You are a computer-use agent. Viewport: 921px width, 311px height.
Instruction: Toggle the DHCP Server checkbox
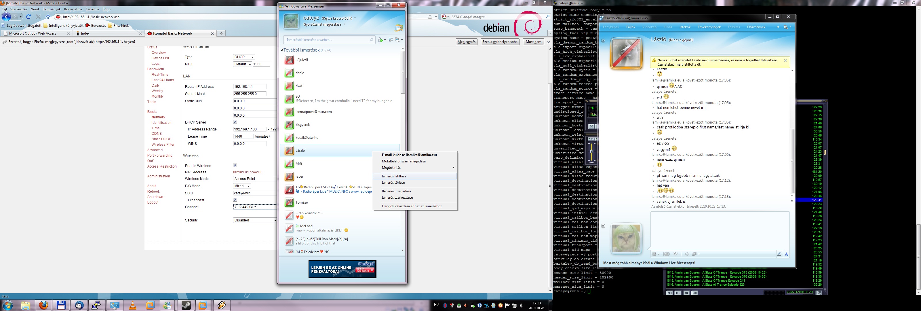click(235, 122)
